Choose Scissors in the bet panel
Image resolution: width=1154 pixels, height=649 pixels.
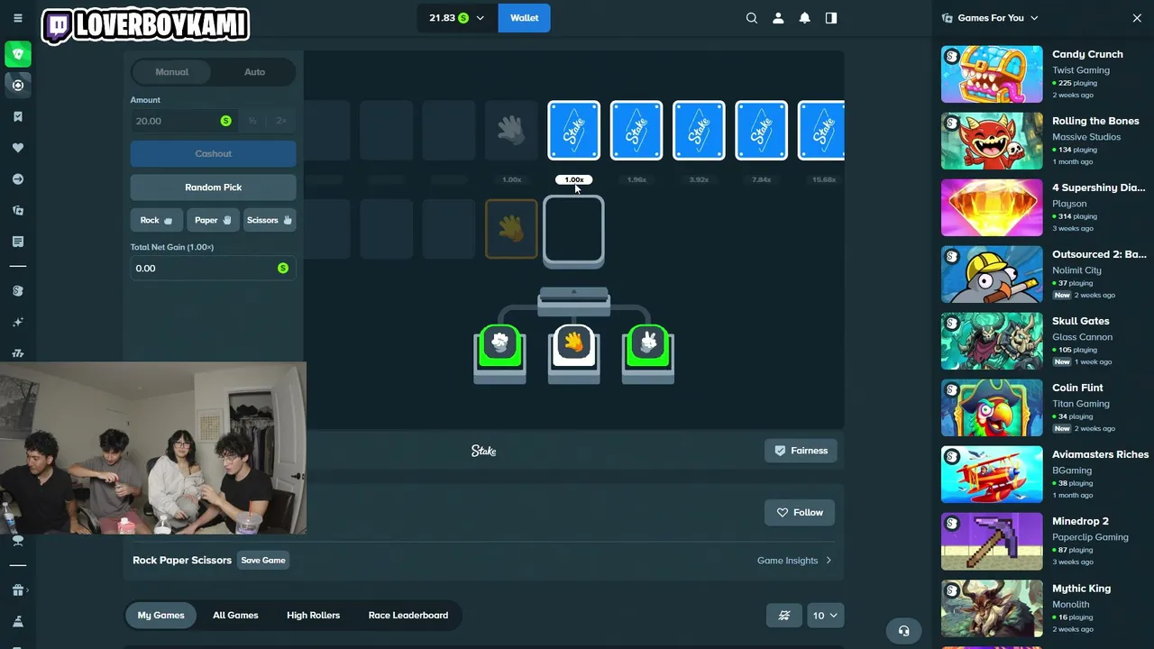[x=270, y=220]
